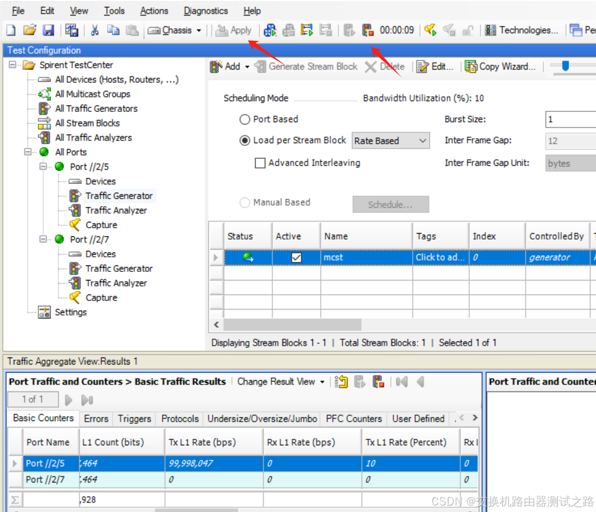
Task: Open the Add dropdown arrow
Action: (x=247, y=67)
